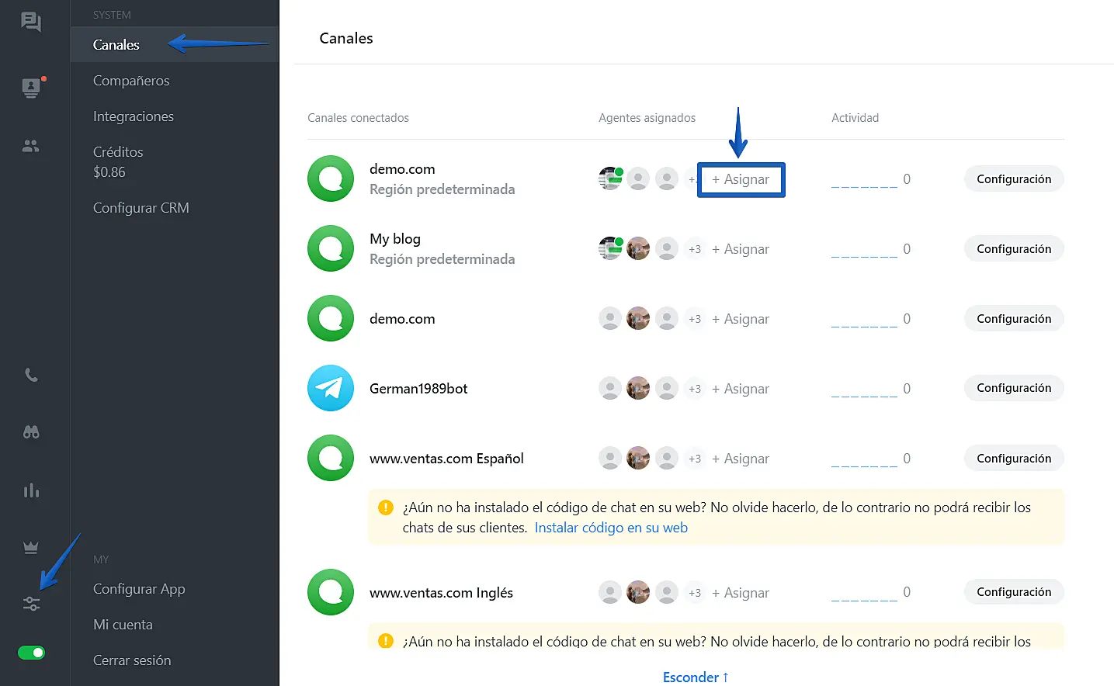This screenshot has height=686, width=1114.
Task: Open Configuración for demo.com without region subtitle
Action: click(1014, 318)
